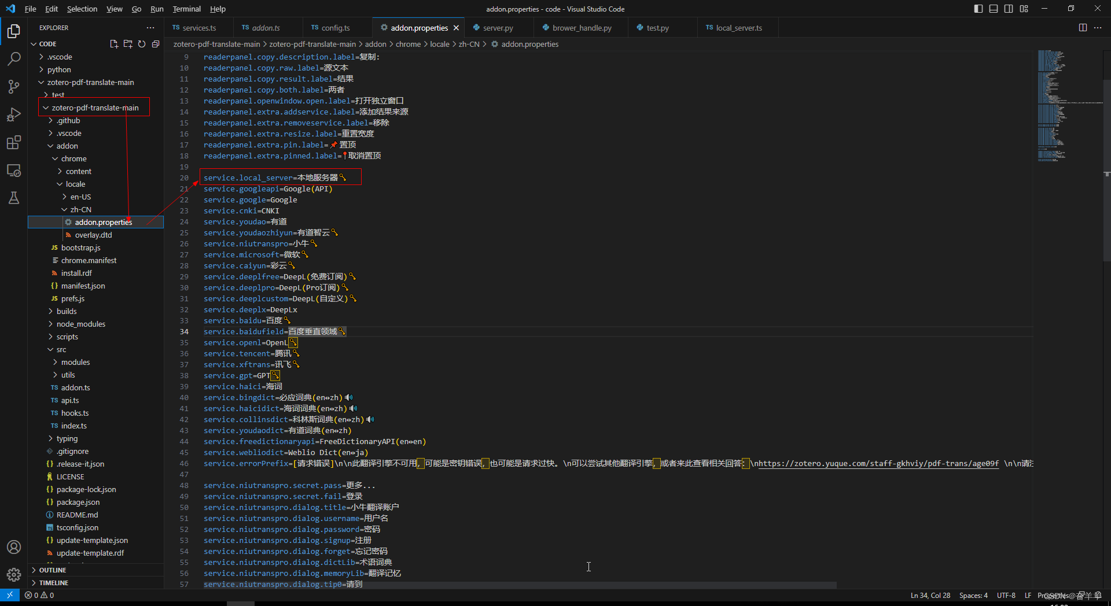Click New File icon in Explorer header

[x=114, y=44]
